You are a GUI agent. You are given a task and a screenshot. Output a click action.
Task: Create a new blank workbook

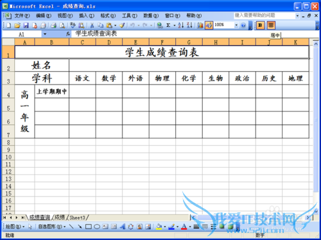[8, 26]
